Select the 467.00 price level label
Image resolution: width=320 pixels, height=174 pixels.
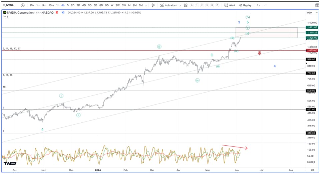click(311, 109)
